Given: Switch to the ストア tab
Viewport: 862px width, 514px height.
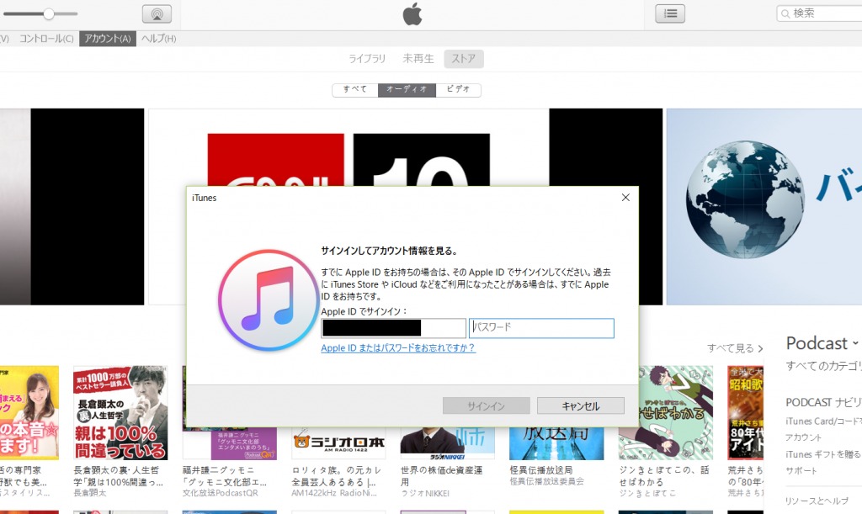Looking at the screenshot, I should coord(464,59).
